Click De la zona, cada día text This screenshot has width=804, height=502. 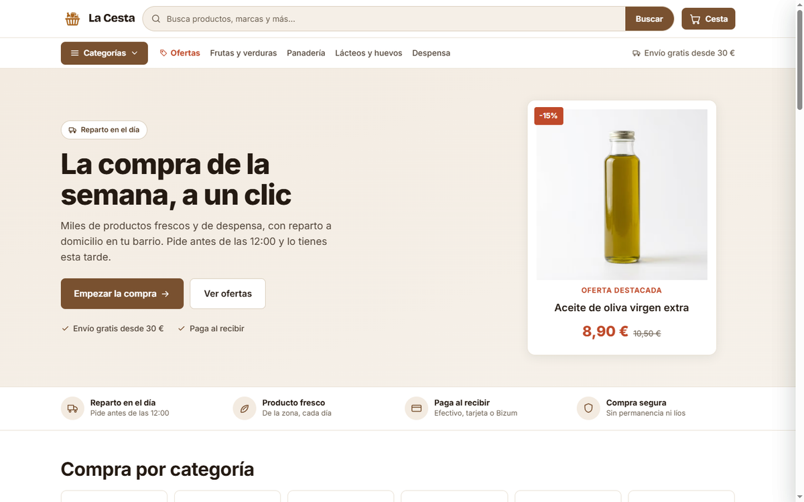[297, 414]
